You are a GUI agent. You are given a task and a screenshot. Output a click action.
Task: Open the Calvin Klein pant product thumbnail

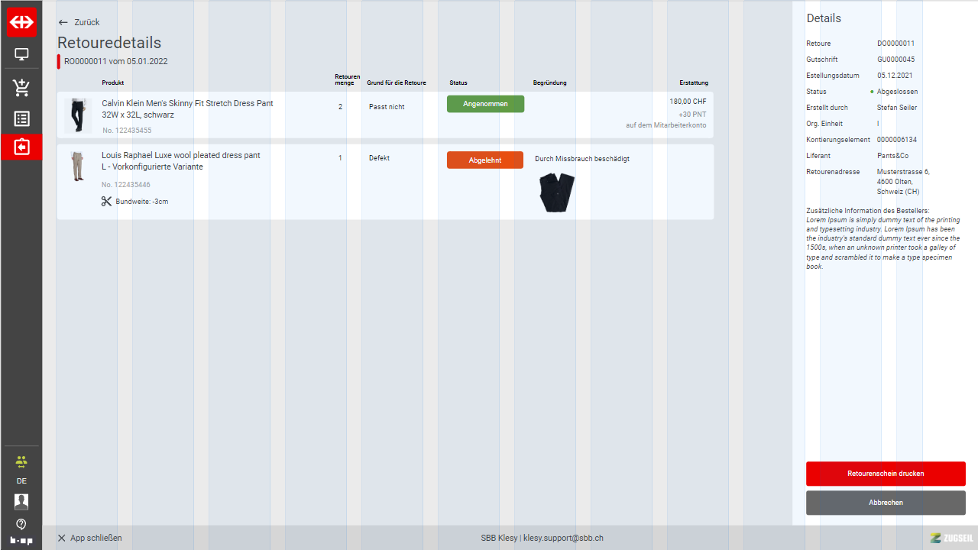77,115
